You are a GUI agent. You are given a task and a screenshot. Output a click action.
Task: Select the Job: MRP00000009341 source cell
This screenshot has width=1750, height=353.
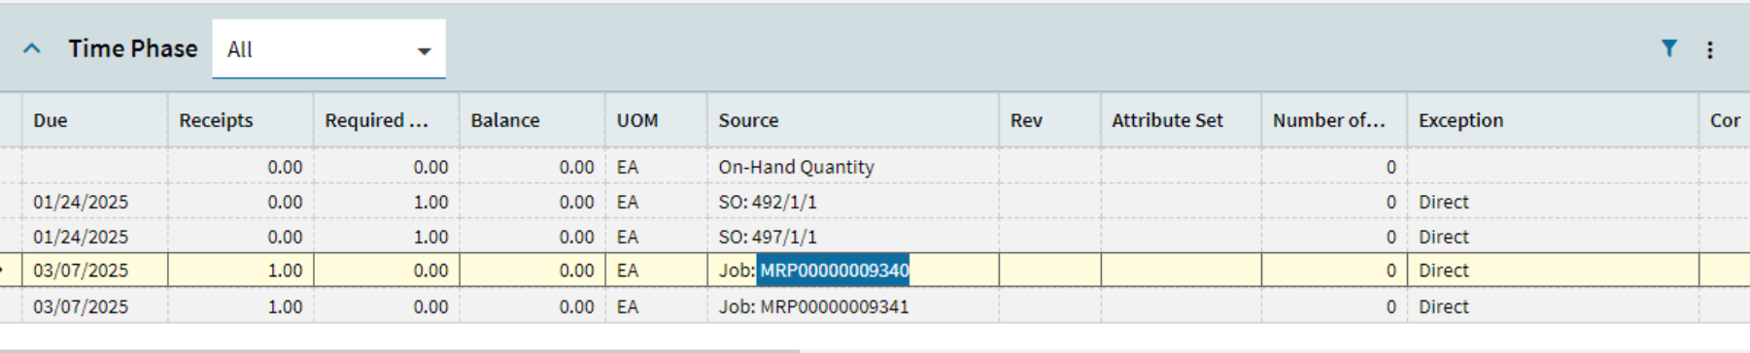click(x=852, y=306)
